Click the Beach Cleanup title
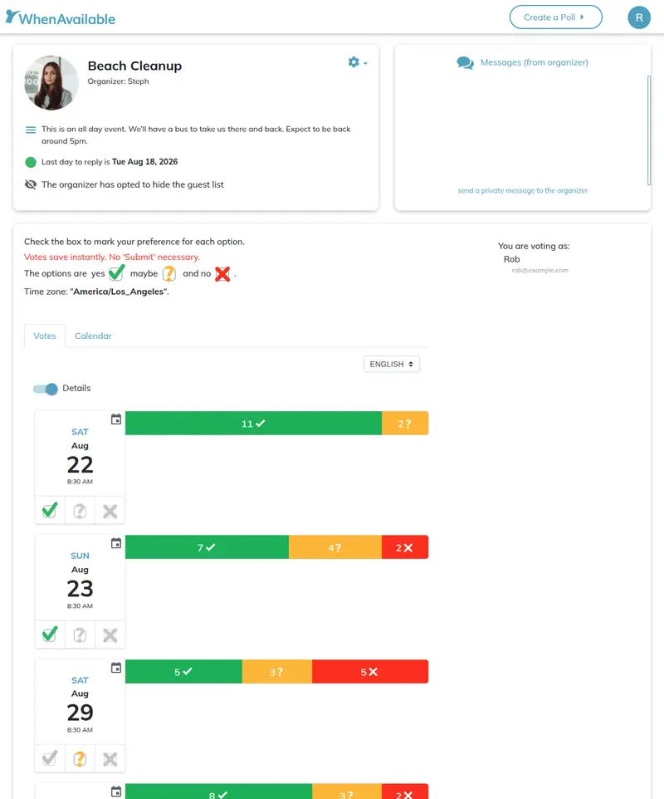 click(134, 66)
